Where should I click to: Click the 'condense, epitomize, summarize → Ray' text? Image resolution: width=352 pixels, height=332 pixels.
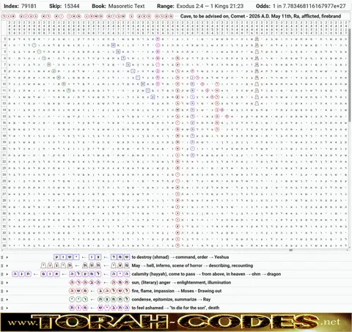[x=171, y=299]
